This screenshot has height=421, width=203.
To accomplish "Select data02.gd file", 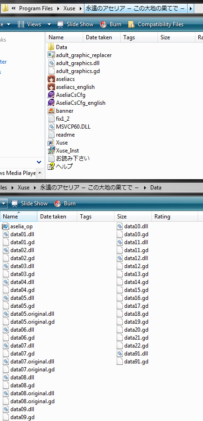I will click(19, 258).
